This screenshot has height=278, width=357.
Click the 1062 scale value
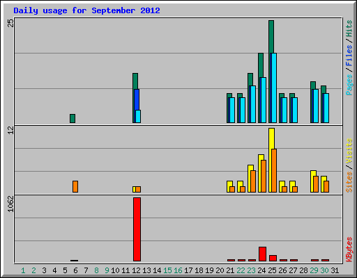tap(10, 204)
